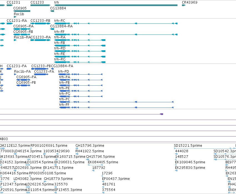The height and width of the screenshot is (194, 236).
Task: Click feature label 444028
Action: coord(182,151)
